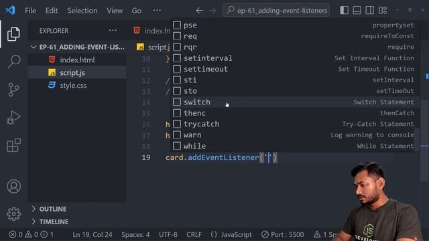Viewport: 429px width, 241px height.
Task: Select the switch snippet suggestion icon
Action: [x=177, y=102]
